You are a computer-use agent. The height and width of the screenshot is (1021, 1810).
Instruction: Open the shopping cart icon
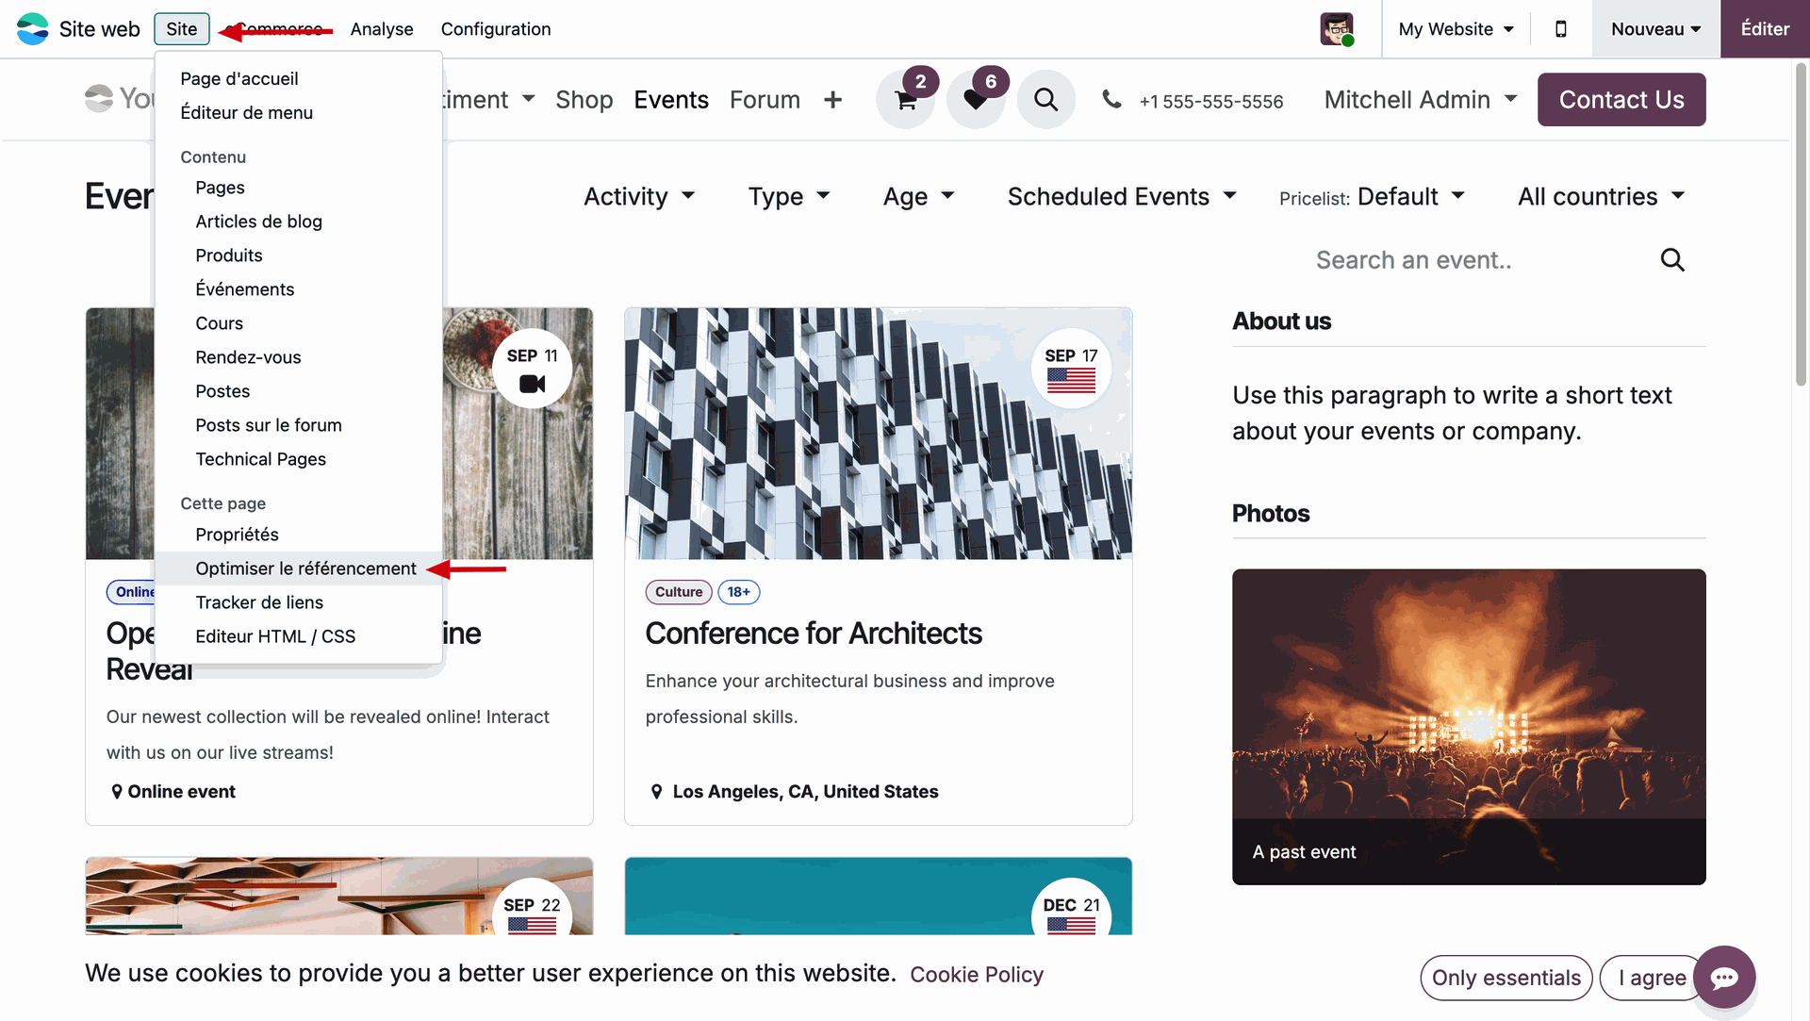pos(906,100)
